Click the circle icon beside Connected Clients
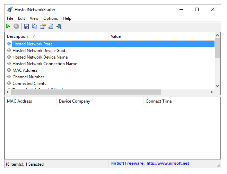Viewport: 227px width, 174px height. [9, 83]
